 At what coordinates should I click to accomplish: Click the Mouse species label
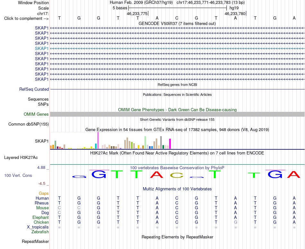click(x=42, y=208)
